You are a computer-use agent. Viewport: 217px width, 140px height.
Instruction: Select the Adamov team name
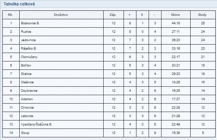[x=27, y=99]
